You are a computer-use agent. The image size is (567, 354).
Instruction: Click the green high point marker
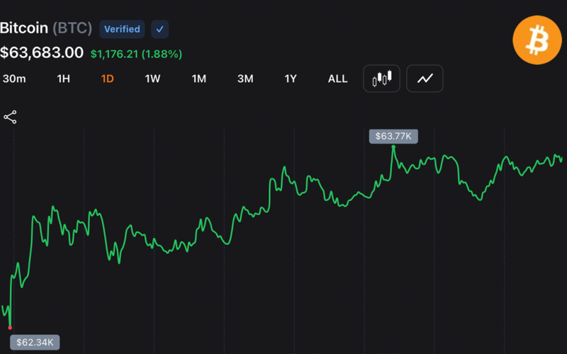393,147
